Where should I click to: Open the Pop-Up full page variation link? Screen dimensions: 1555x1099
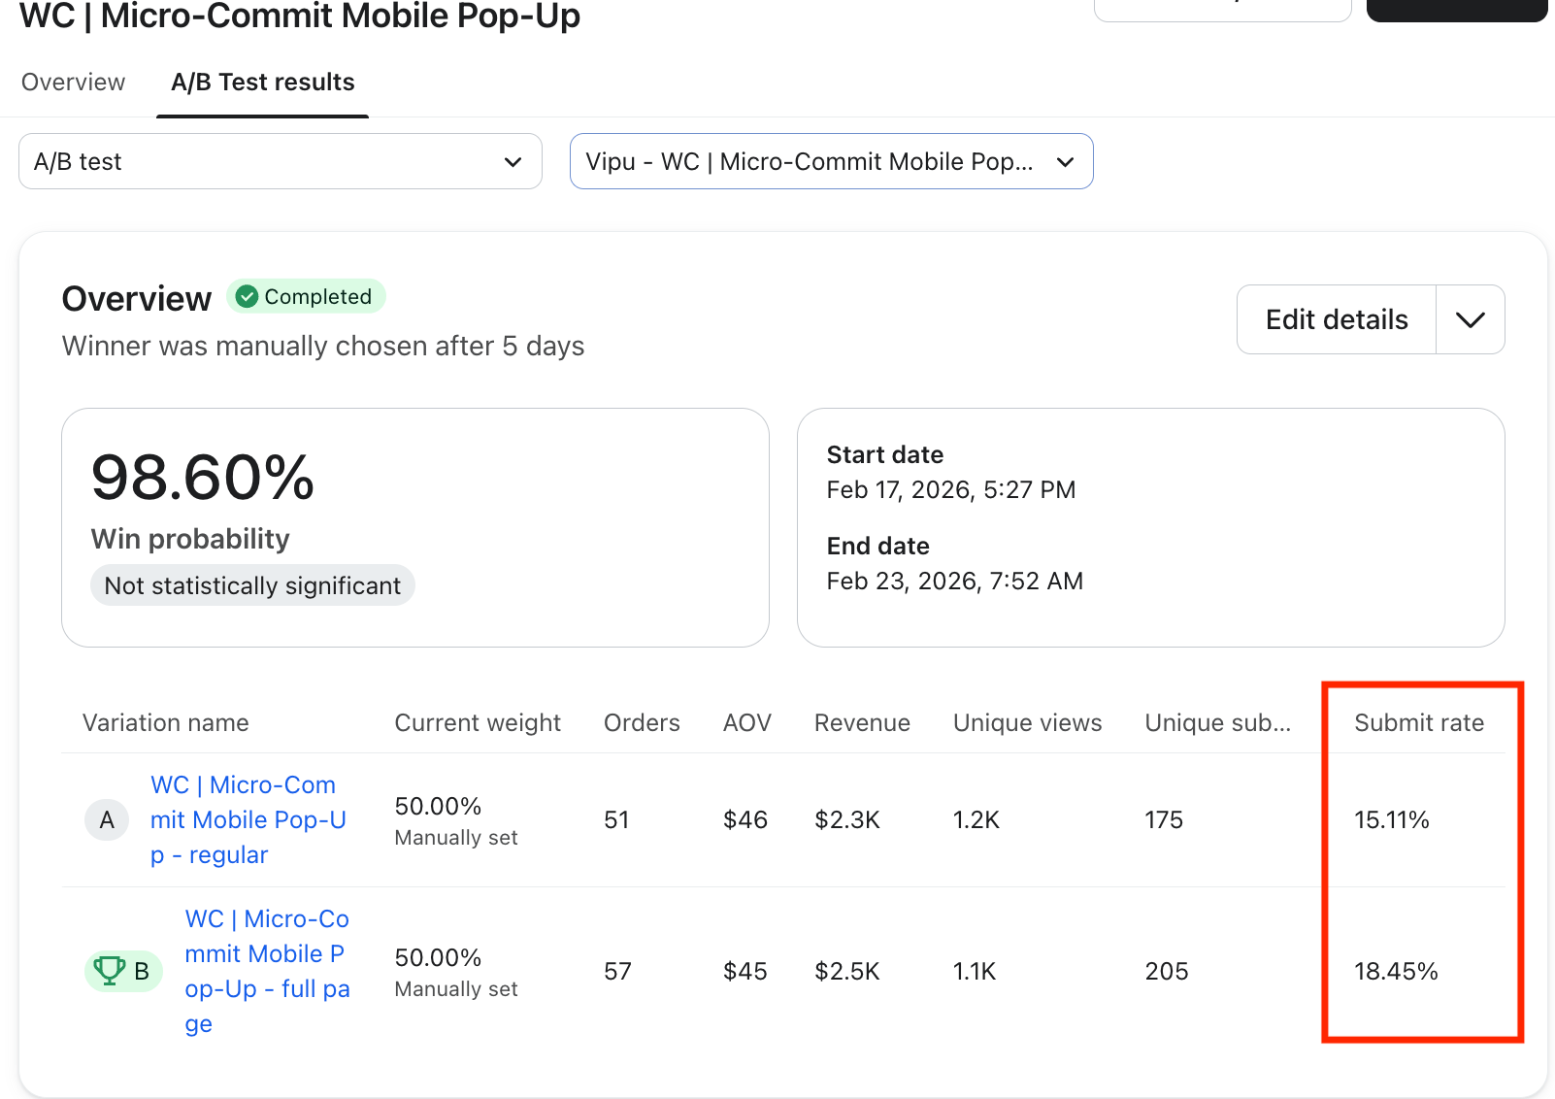tap(267, 971)
